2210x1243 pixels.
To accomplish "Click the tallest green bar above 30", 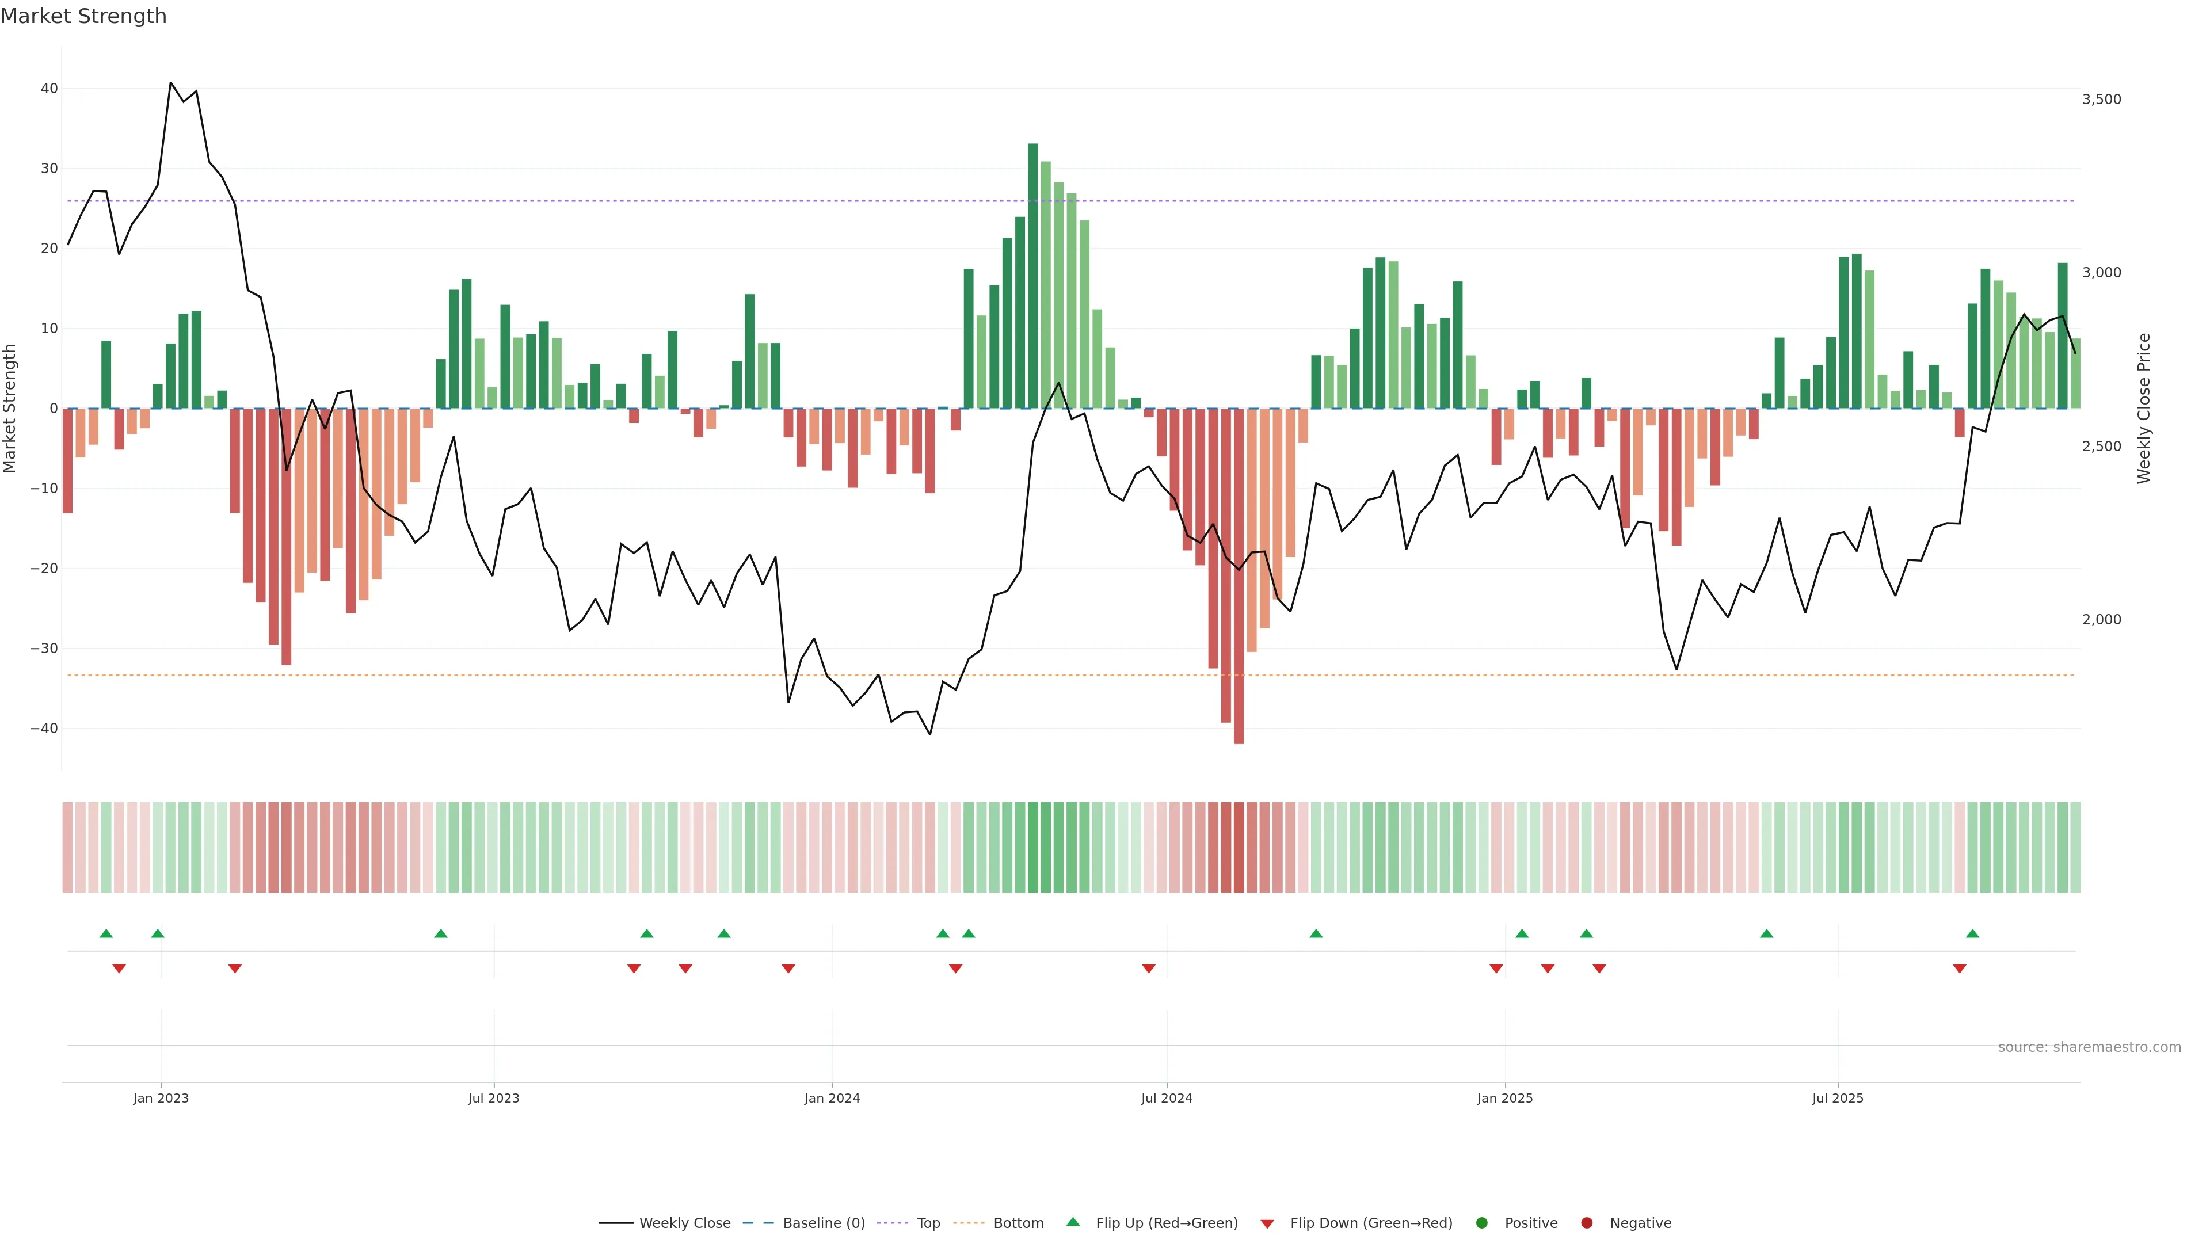I will click(1033, 274).
